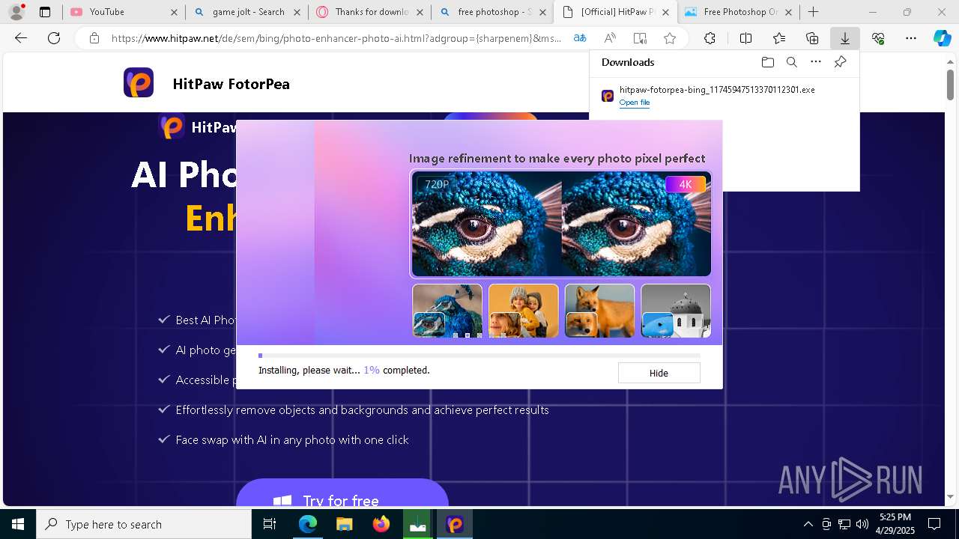Viewport: 959px width, 539px height.
Task: Open Edge settings and more menu
Action: [x=911, y=38]
